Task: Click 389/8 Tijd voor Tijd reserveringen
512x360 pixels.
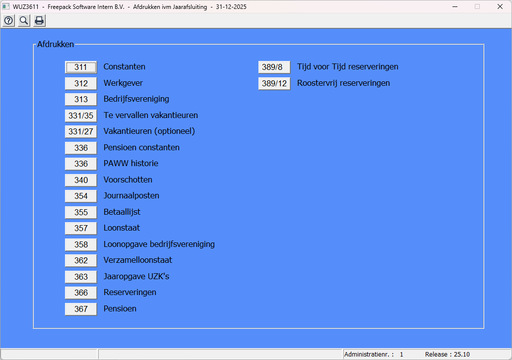Action: click(274, 67)
